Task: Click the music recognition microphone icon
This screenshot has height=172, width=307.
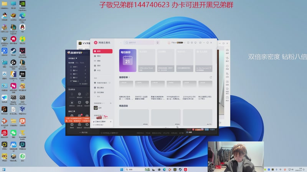Action: tap(157, 42)
